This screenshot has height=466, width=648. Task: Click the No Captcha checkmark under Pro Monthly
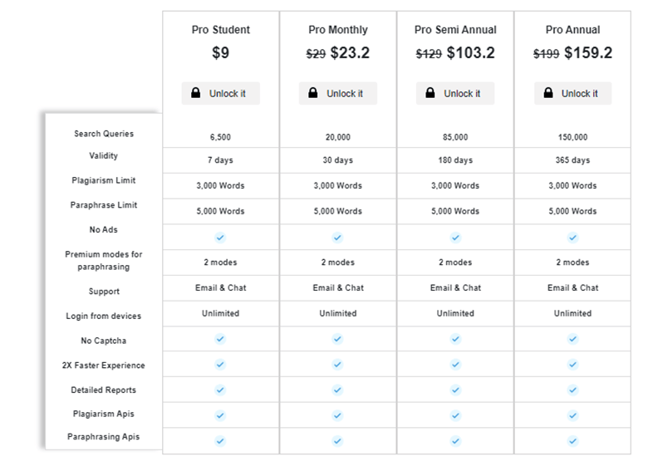pos(337,339)
